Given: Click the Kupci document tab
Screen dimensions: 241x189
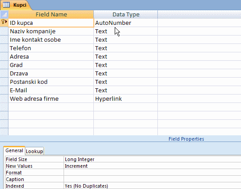Looking at the screenshot, I should point(16,5).
